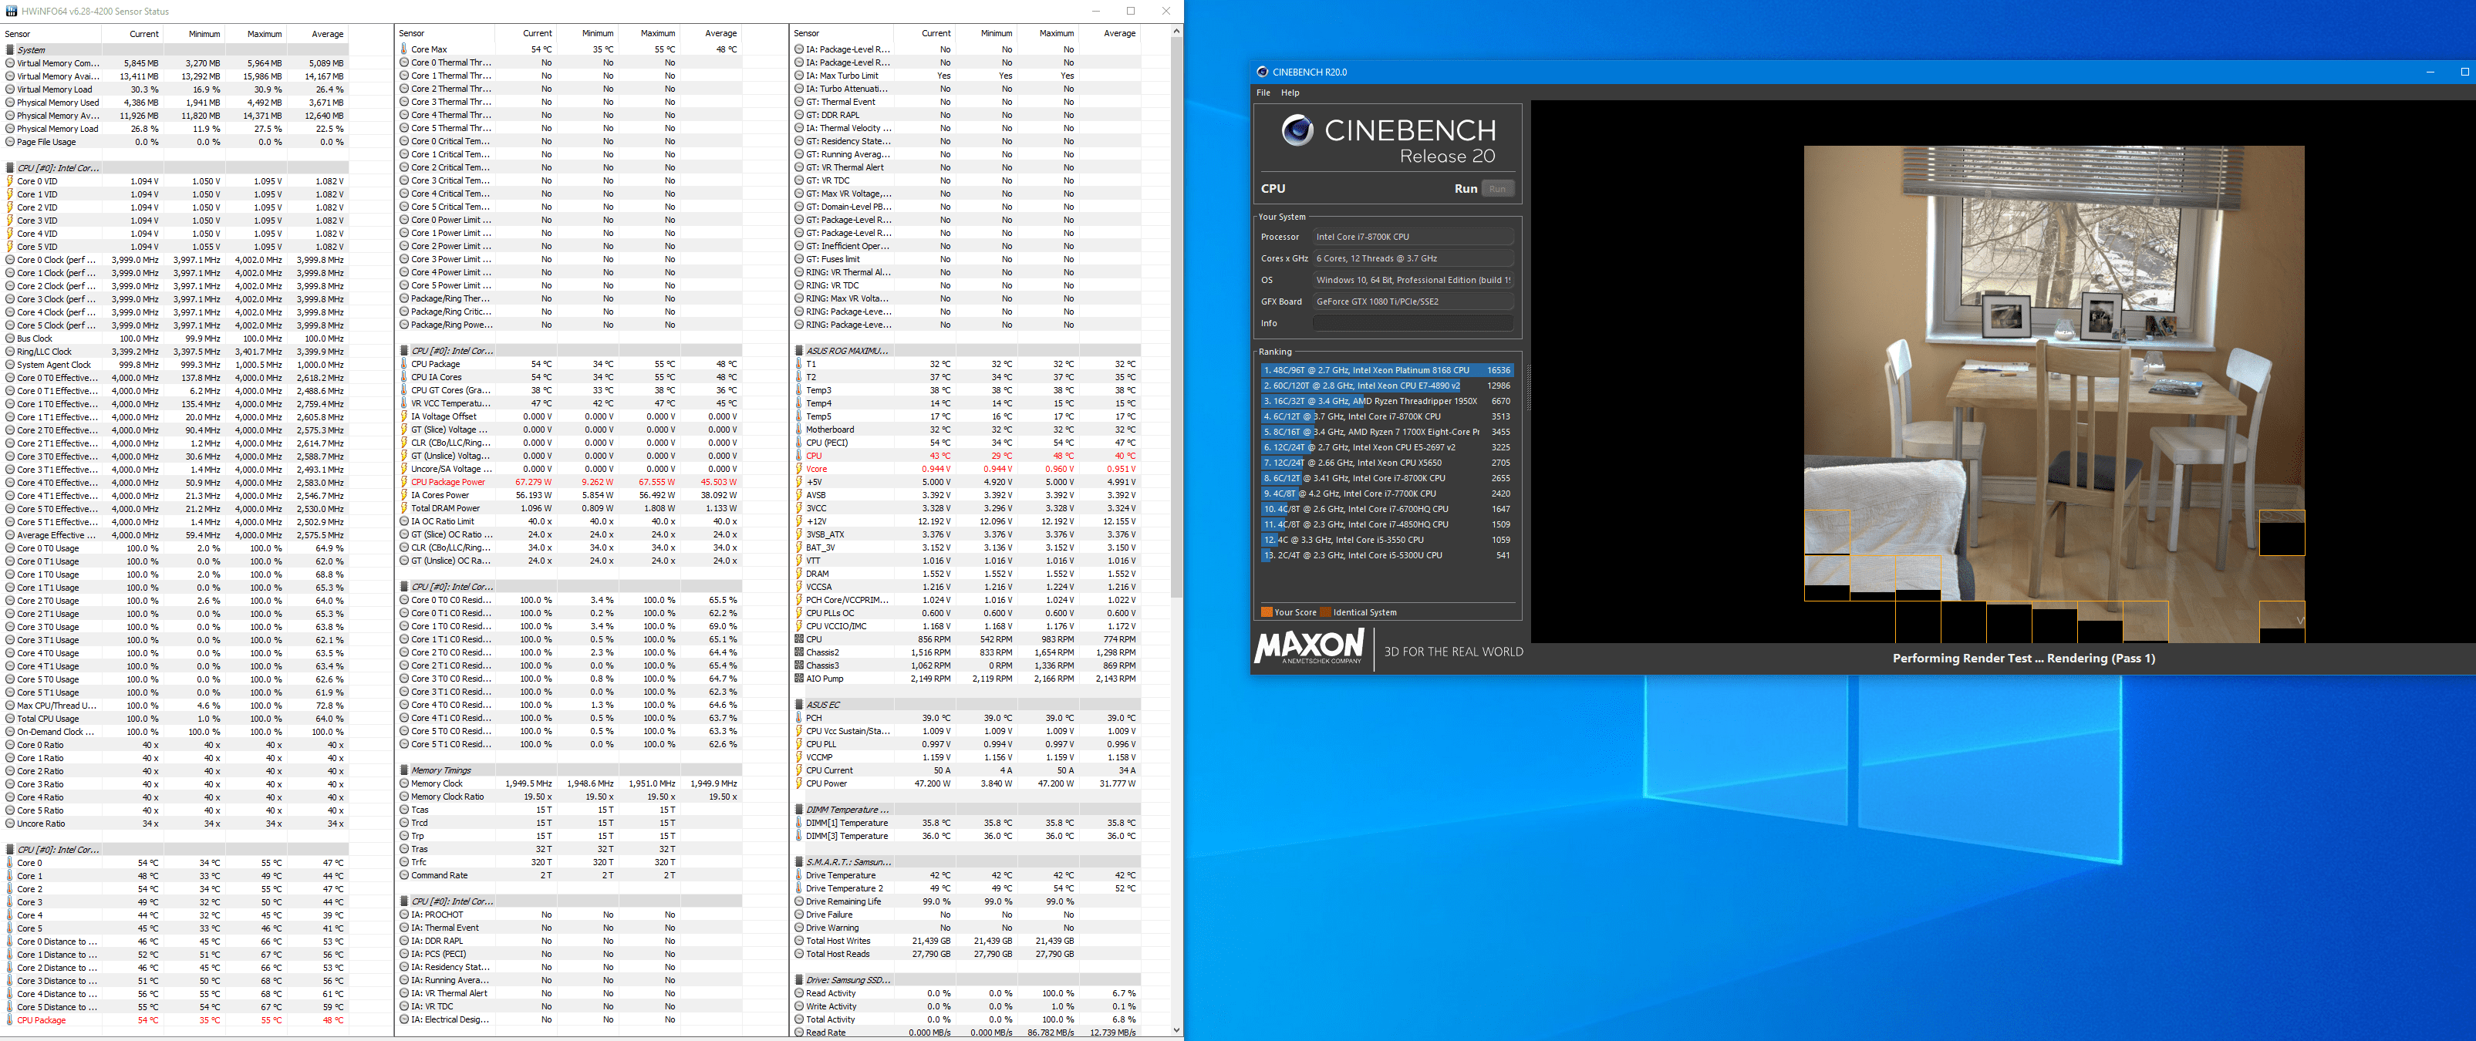Select the On-Demand Clock sensor row
2476x1041 pixels.
tap(176, 732)
